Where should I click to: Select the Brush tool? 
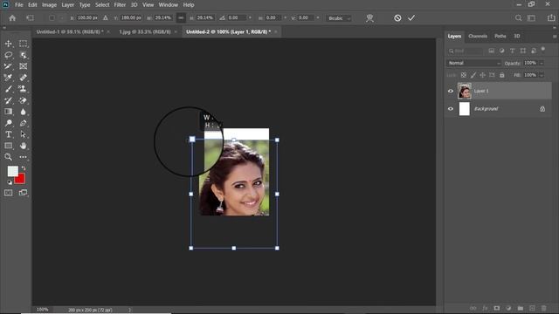pos(8,89)
